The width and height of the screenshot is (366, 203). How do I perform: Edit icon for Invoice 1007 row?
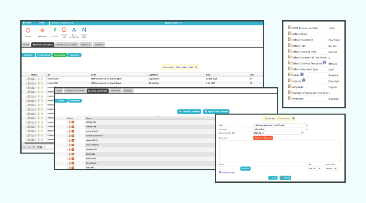29,83
